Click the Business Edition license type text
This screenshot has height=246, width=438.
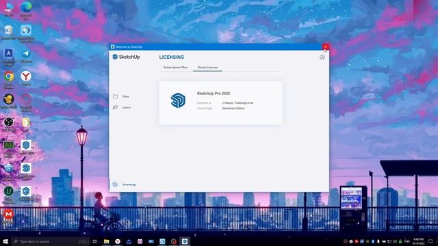(x=233, y=108)
